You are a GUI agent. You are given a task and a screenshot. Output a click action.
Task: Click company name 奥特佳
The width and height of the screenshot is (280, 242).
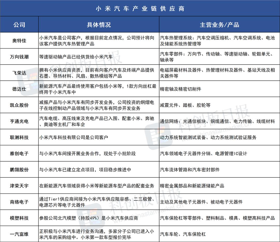pos(19,40)
